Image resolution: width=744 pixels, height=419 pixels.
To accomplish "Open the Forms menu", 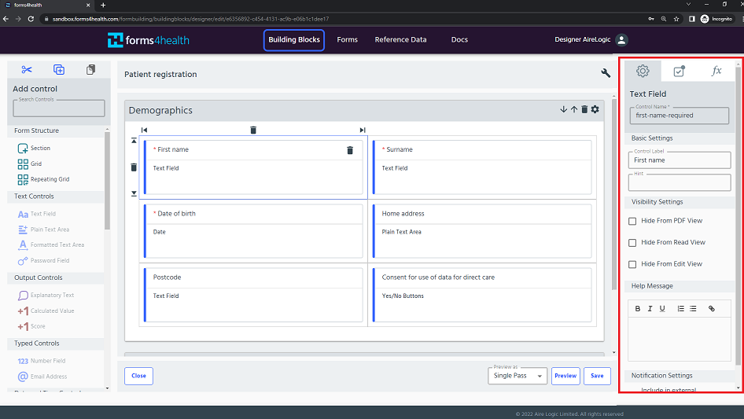I will 348,40.
